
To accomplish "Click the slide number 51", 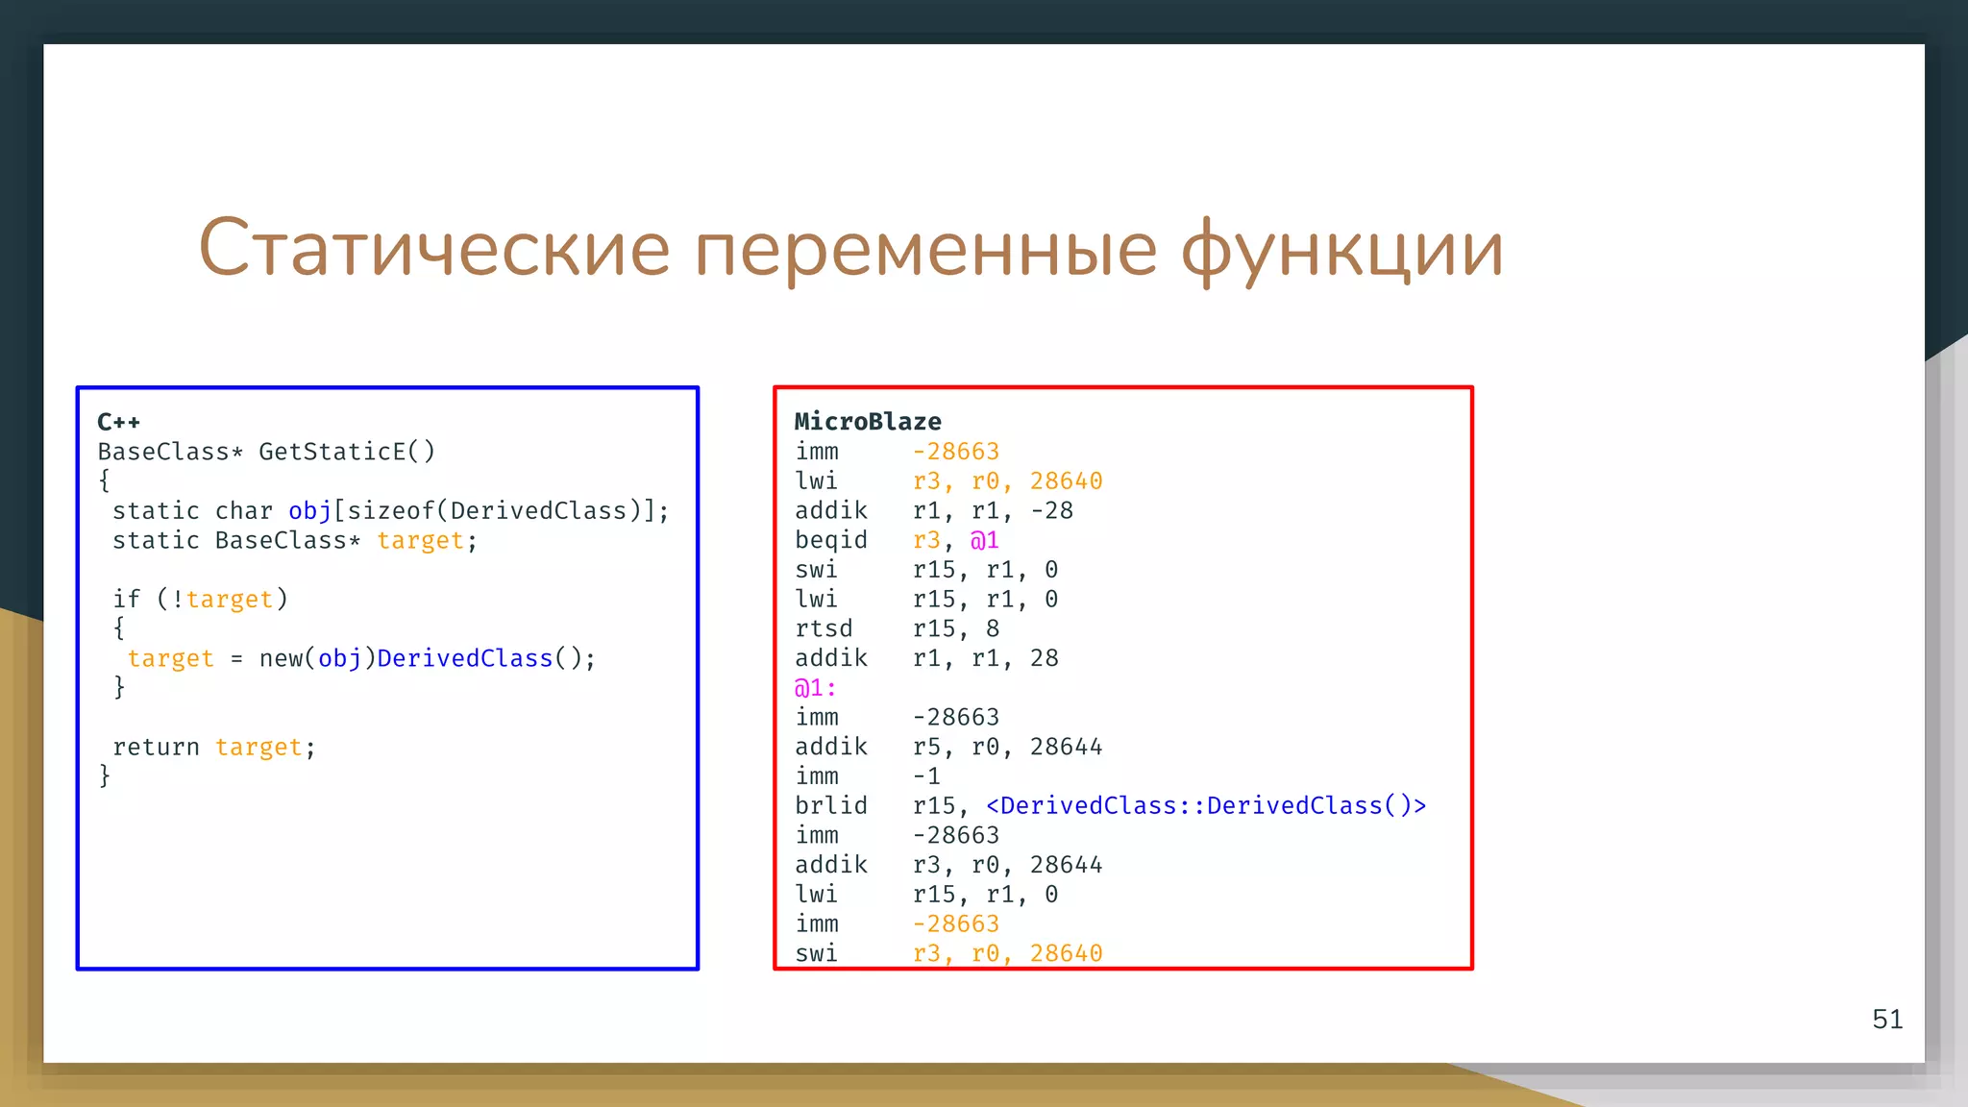I will tap(1887, 1019).
